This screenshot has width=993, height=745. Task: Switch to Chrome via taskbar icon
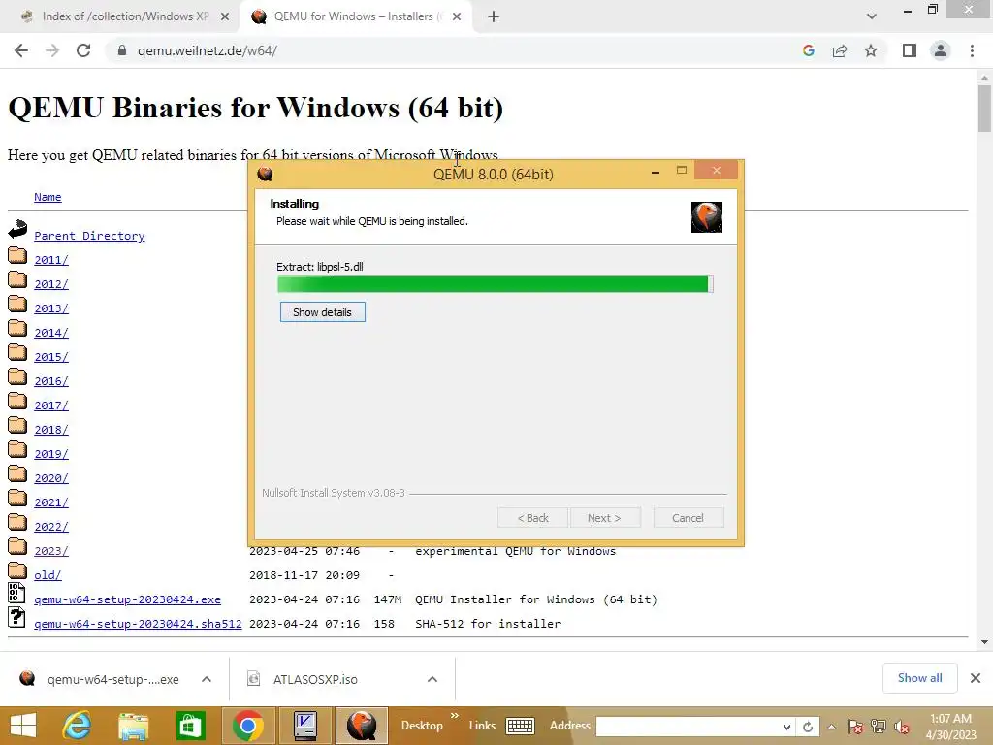247,726
